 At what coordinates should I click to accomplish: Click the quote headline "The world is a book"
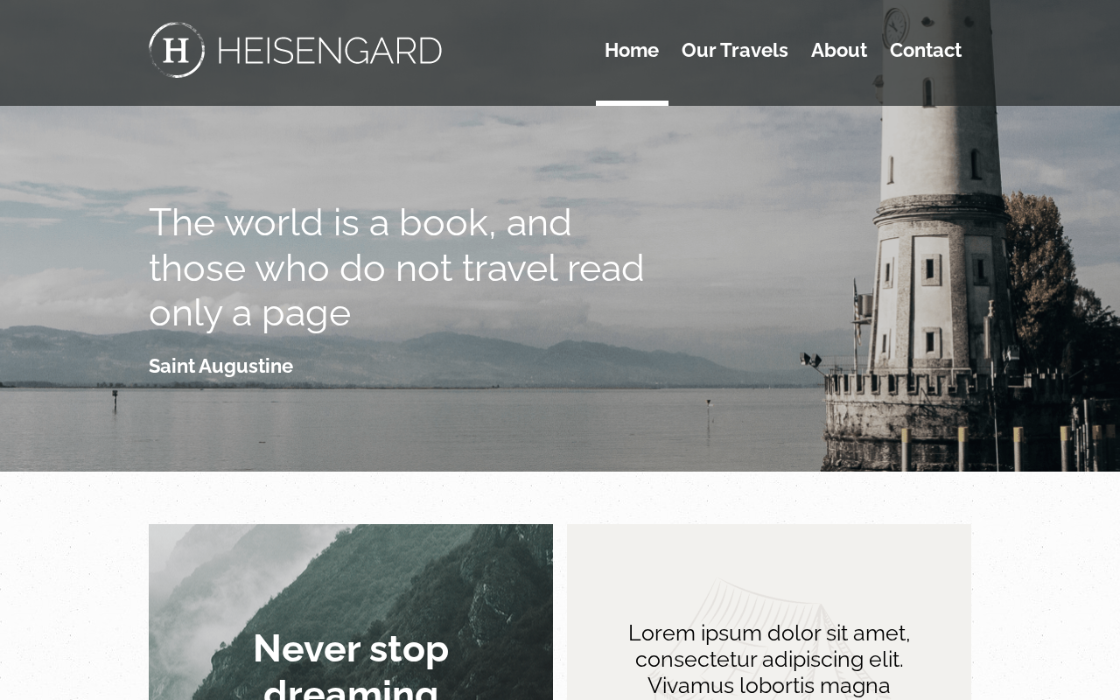coord(396,267)
